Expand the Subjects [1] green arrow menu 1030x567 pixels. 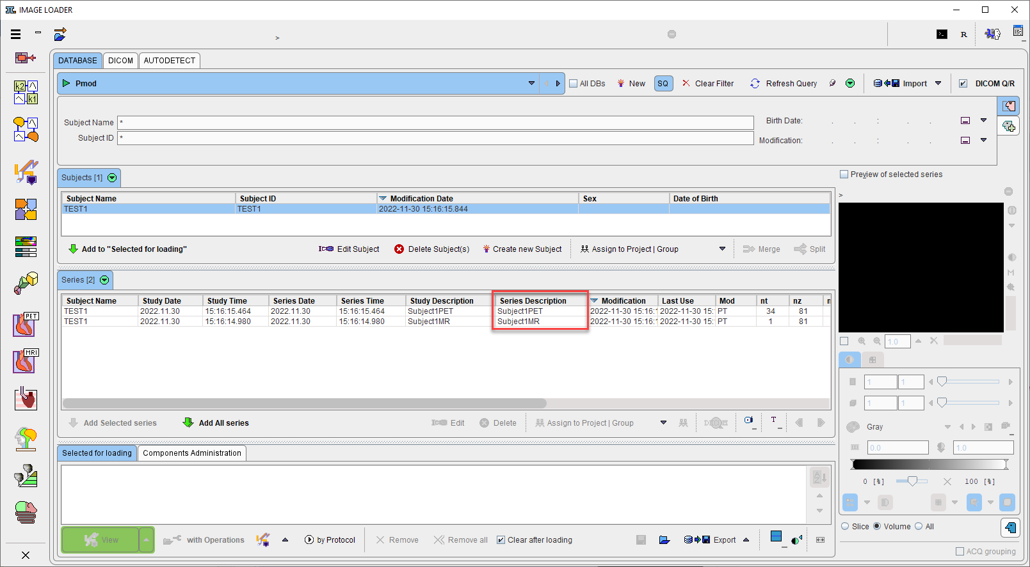(x=112, y=178)
